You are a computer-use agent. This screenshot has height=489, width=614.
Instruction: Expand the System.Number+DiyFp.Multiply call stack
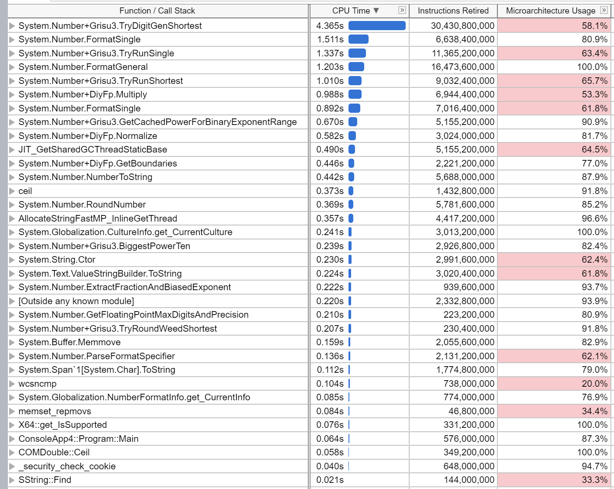pos(11,94)
